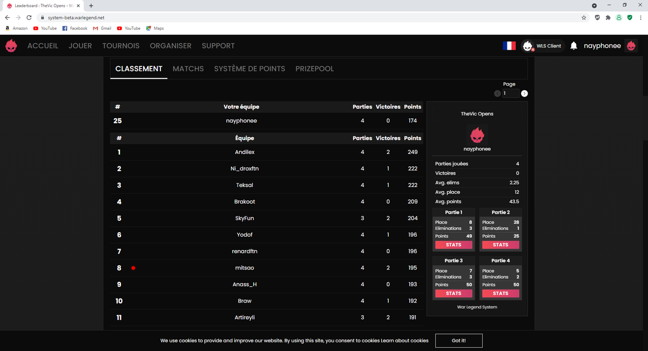The height and width of the screenshot is (351, 648).
Task: Switch to the PRIZEPOOL tab
Action: [315, 69]
